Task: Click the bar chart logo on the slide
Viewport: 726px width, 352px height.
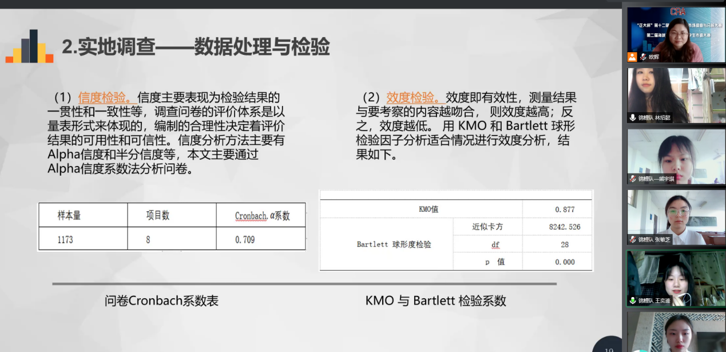Action: pos(29,47)
